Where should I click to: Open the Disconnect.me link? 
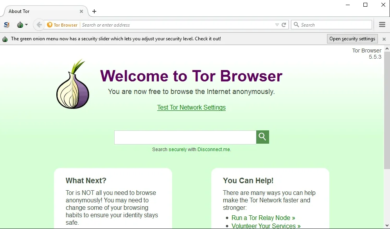click(x=214, y=149)
